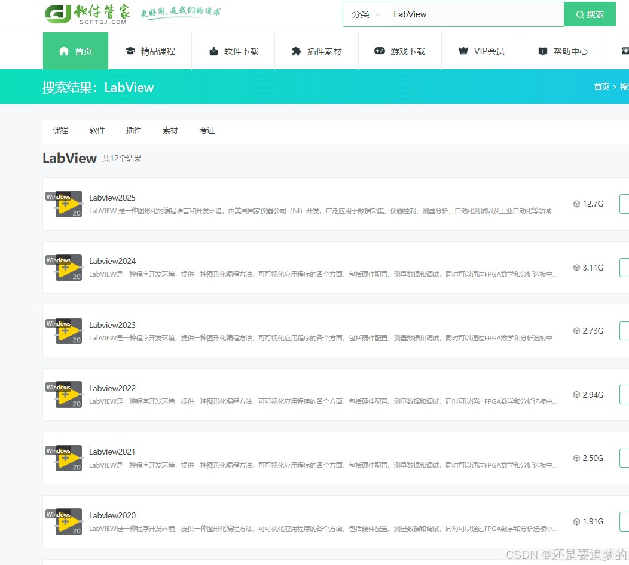629x565 pixels.
Task: Open the 首页 home tab
Action: tap(75, 51)
